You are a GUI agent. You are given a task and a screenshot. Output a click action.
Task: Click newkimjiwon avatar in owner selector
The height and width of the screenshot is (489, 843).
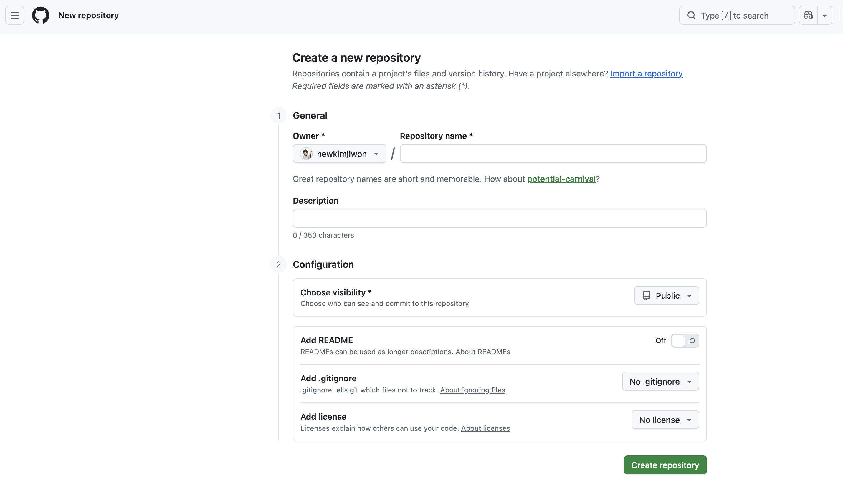306,154
